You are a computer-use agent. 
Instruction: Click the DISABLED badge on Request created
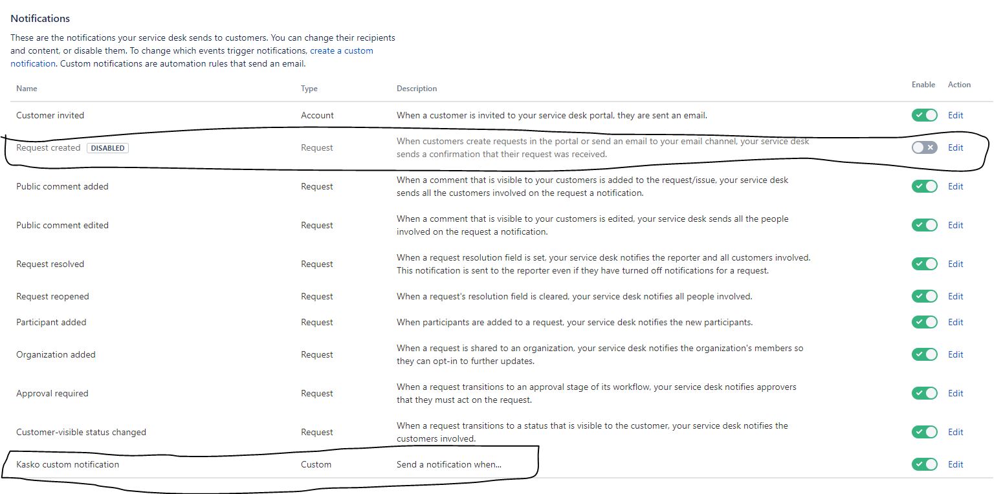click(107, 148)
